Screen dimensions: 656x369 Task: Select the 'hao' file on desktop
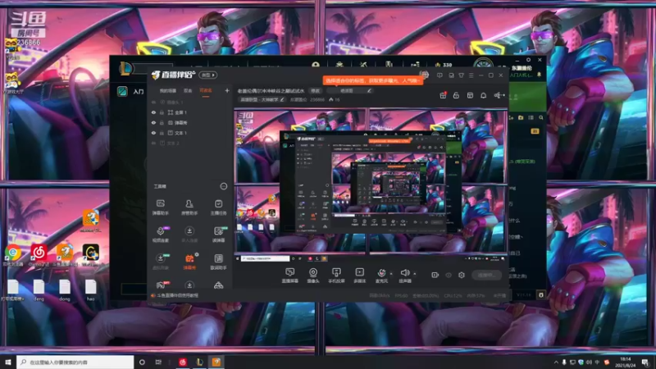[x=91, y=290]
